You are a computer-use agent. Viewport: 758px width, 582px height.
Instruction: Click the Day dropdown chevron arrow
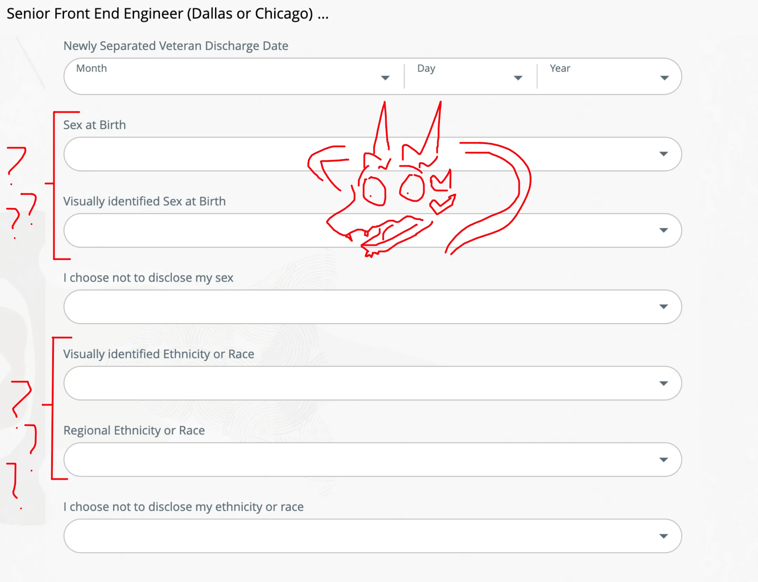pos(518,78)
